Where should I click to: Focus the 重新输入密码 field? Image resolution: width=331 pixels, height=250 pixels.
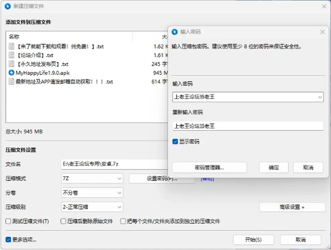click(x=248, y=126)
